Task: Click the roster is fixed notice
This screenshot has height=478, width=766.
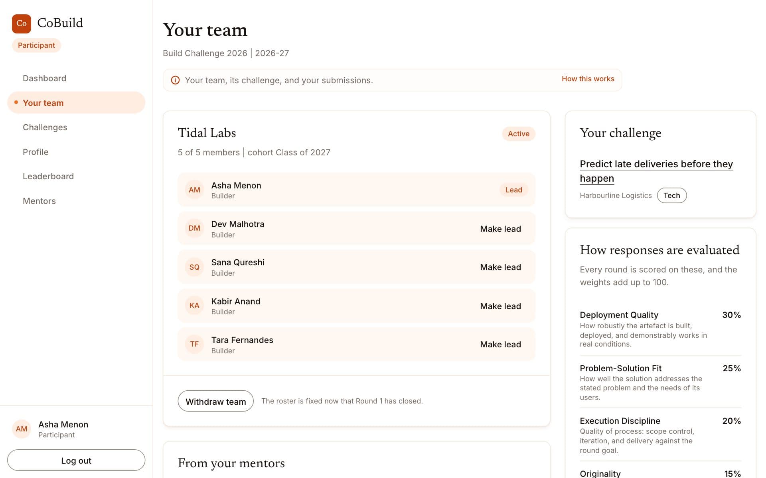Action: [x=342, y=401]
